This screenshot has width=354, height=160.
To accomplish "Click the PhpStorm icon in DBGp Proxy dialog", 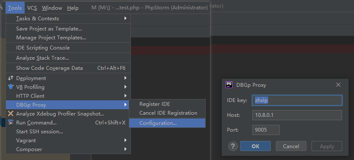I will [x=229, y=85].
